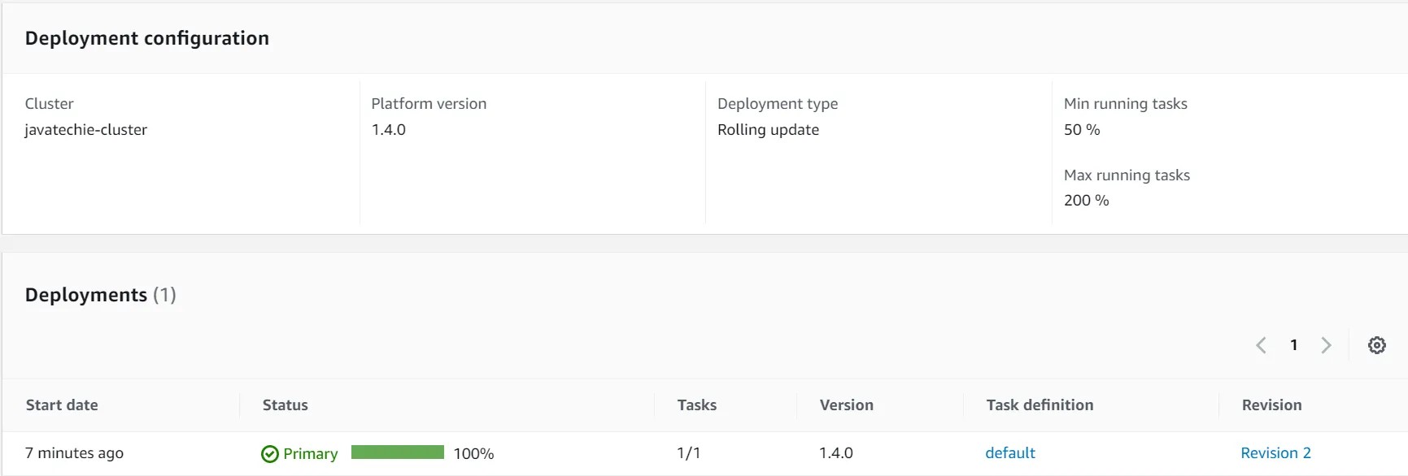
Task: Click the Start date column header
Action: tap(62, 405)
